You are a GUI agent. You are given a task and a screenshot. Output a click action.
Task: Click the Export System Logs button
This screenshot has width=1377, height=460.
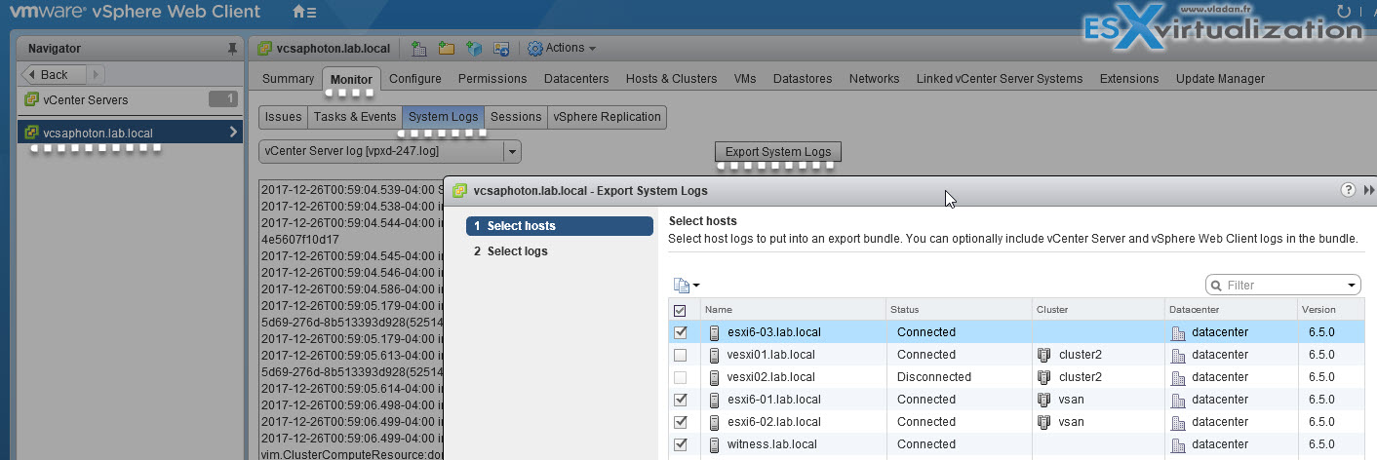pyautogui.click(x=778, y=152)
